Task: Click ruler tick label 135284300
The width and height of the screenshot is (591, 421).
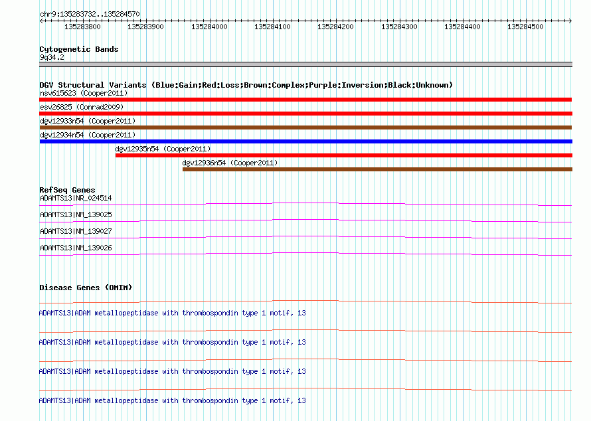Action: (399, 27)
